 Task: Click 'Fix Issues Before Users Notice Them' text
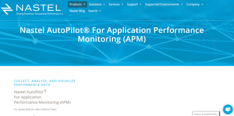[35, 109]
